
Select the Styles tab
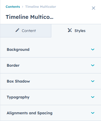point(76,31)
